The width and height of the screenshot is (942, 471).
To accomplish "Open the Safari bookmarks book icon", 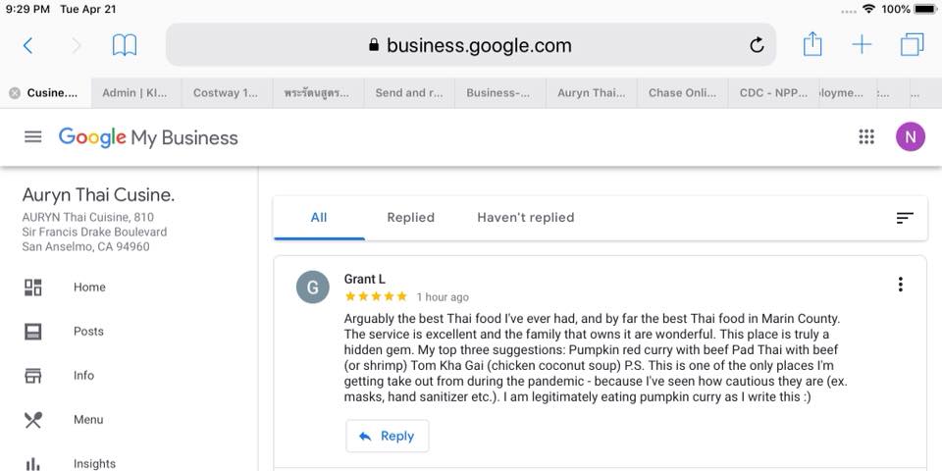I will coord(125,45).
